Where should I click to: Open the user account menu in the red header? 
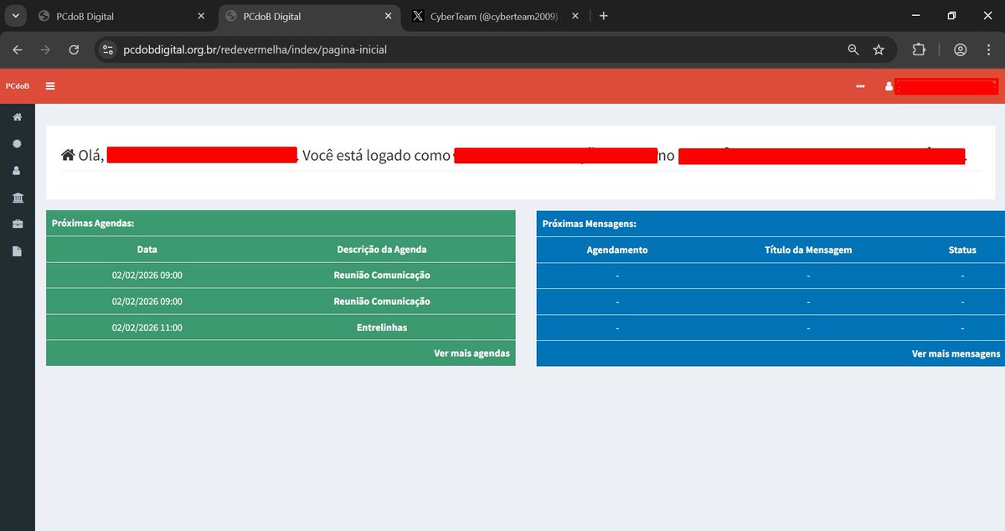pos(941,86)
